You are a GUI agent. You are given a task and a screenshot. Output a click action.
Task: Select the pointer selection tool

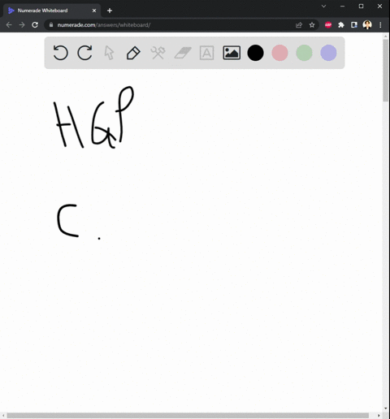point(109,53)
